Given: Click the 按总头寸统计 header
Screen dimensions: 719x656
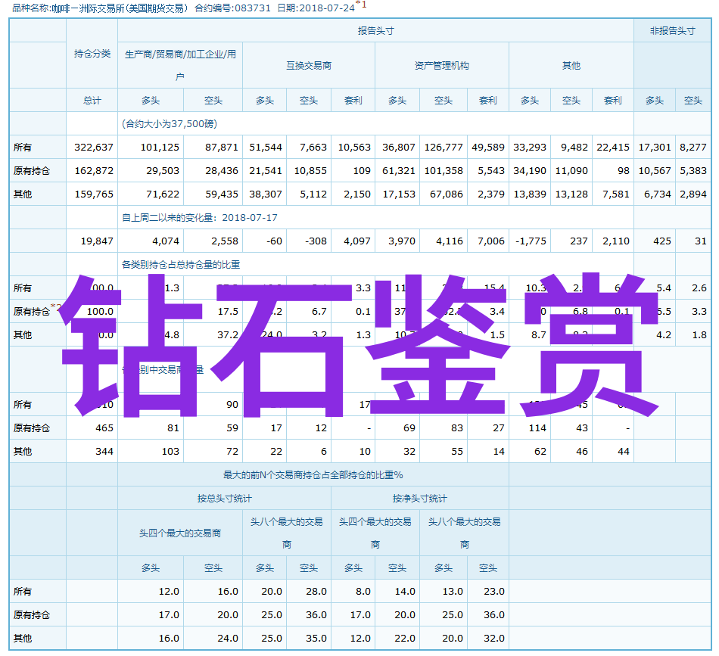Looking at the screenshot, I should pyautogui.click(x=224, y=498).
